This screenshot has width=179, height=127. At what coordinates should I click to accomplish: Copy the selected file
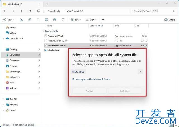30,20
